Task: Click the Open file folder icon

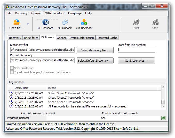Action: [17, 22]
